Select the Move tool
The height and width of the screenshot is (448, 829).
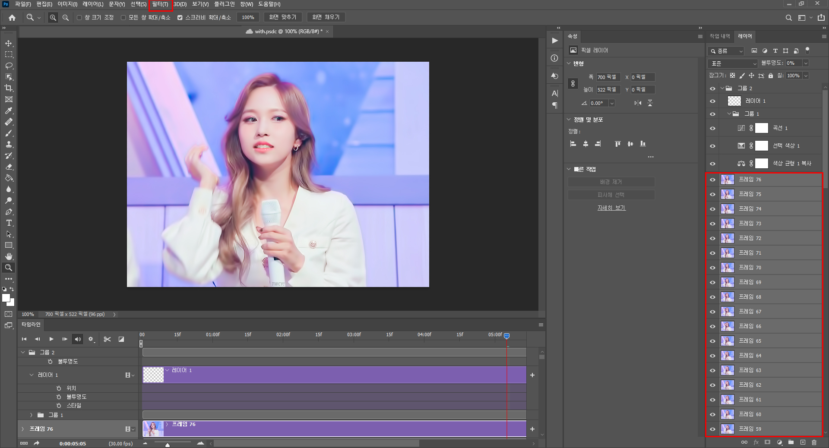(9, 44)
